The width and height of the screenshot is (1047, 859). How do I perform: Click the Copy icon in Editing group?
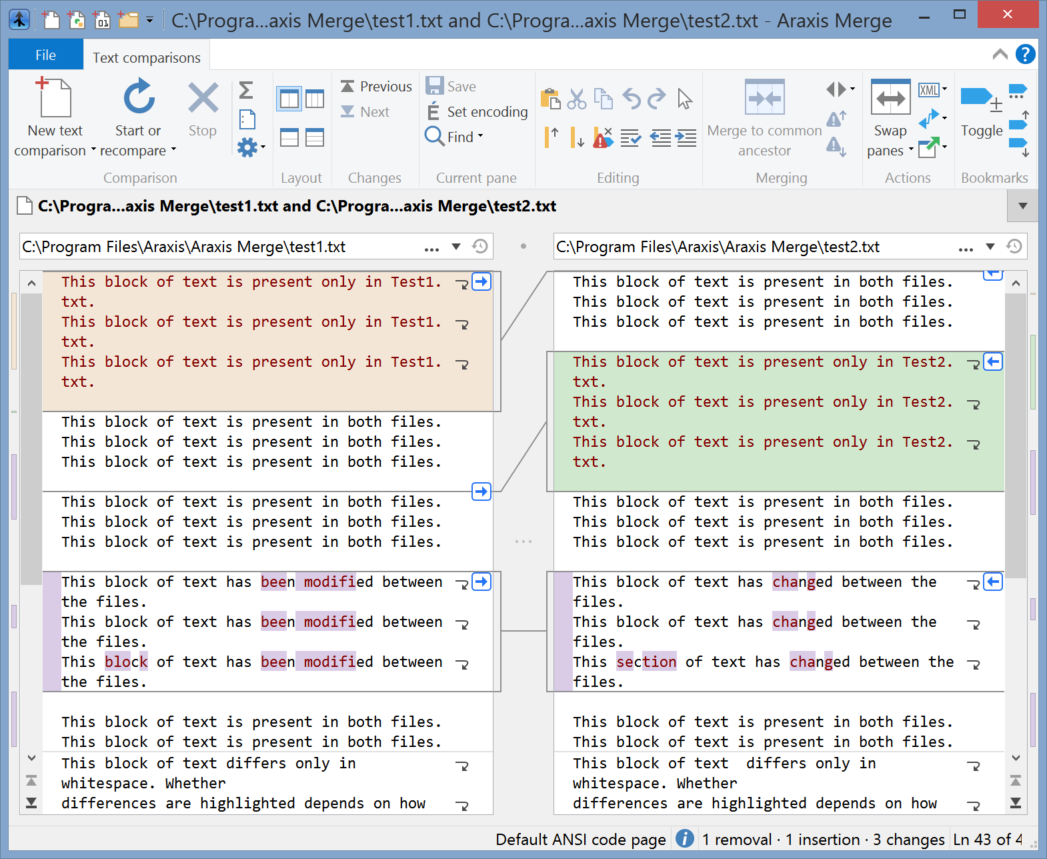pos(604,99)
